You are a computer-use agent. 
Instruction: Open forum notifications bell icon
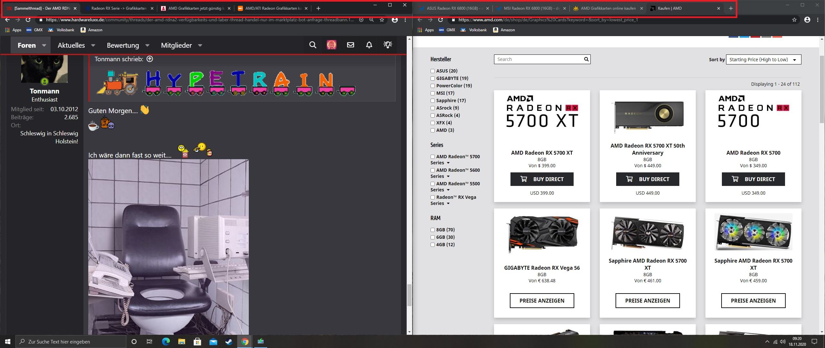[x=369, y=45]
